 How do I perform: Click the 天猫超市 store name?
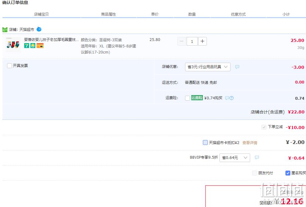pyautogui.click(x=27, y=30)
